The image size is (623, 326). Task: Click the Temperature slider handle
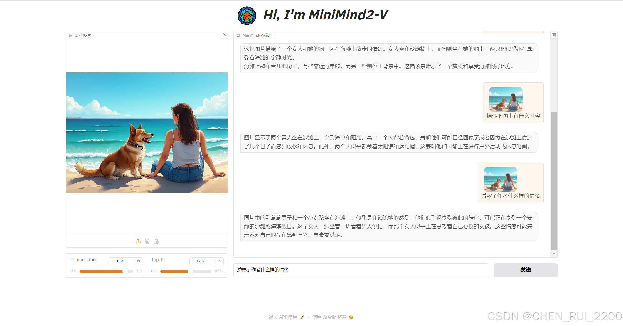click(x=125, y=271)
